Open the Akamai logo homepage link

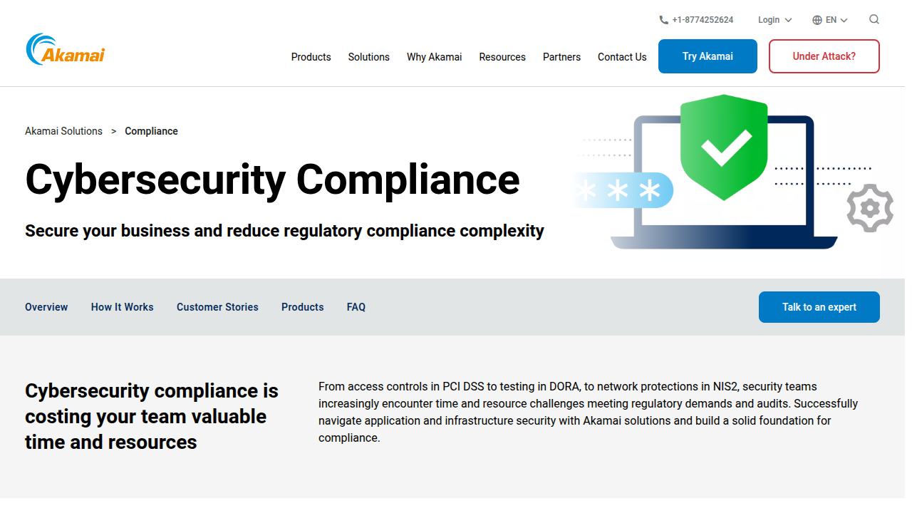(x=65, y=50)
